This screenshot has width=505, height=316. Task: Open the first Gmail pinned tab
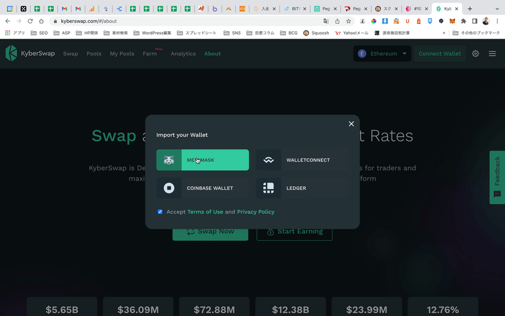tap(64, 9)
